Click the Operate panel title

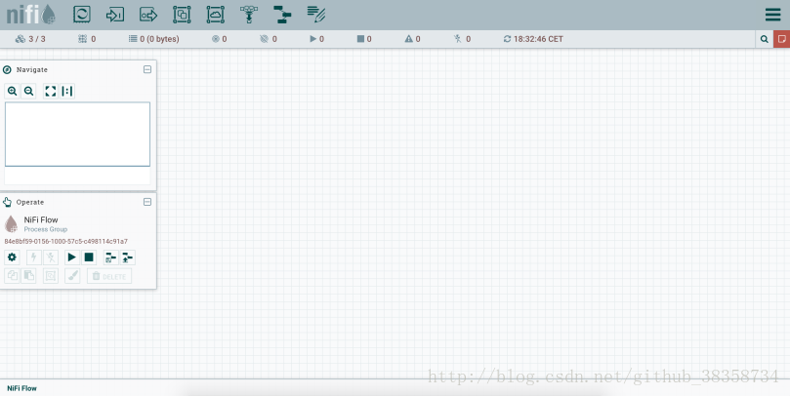[x=30, y=202]
